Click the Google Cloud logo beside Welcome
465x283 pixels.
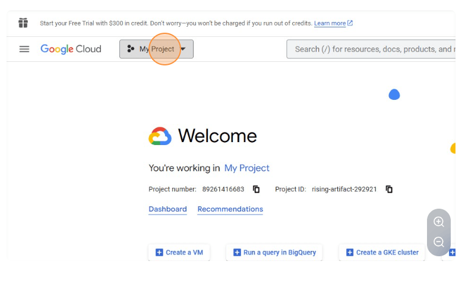[160, 136]
